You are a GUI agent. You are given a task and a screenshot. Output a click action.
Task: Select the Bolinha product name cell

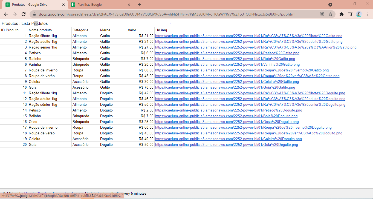coord(50,116)
